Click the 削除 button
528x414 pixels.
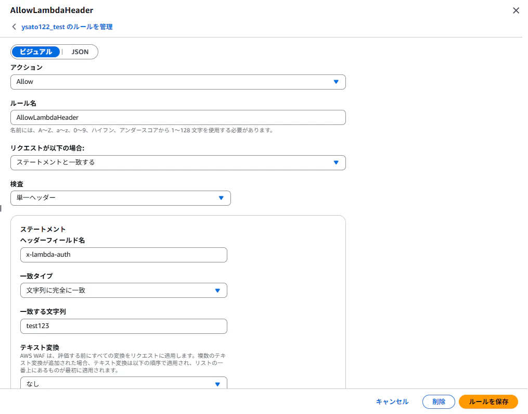tap(439, 402)
